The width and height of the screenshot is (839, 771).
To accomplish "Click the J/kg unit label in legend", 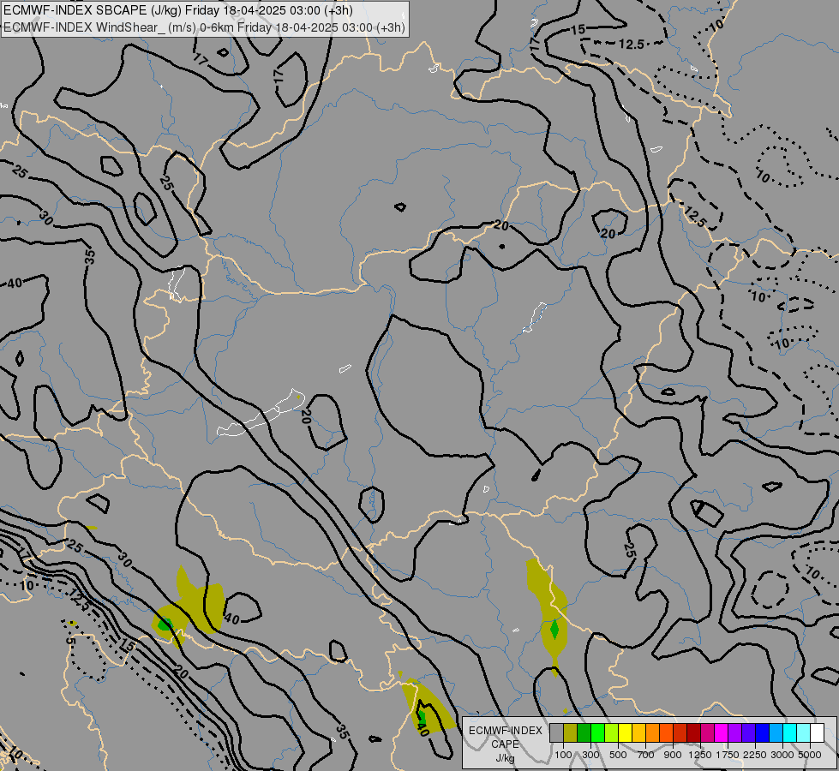I will (505, 759).
